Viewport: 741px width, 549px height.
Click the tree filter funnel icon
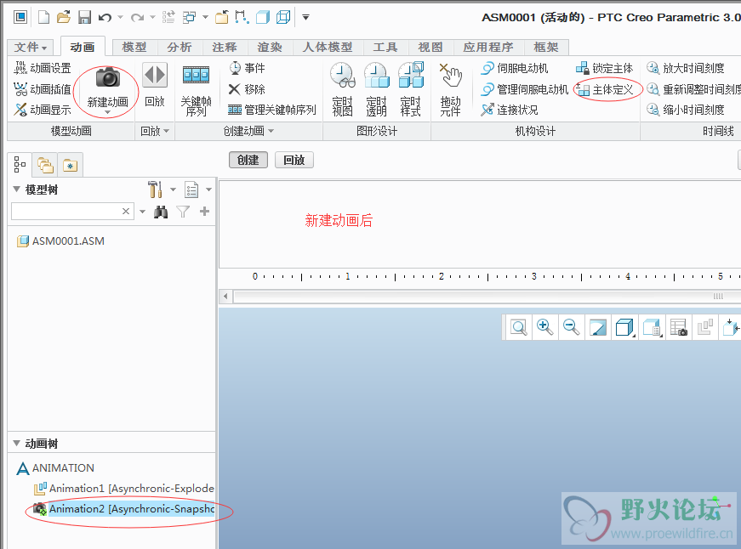tap(183, 212)
